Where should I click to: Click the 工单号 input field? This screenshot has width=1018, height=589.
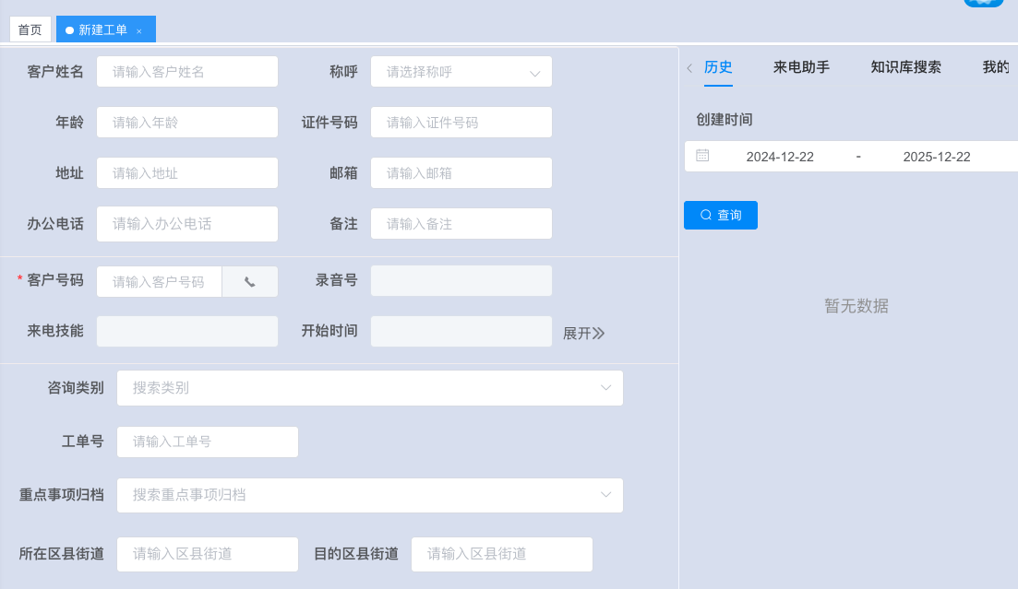pos(207,442)
